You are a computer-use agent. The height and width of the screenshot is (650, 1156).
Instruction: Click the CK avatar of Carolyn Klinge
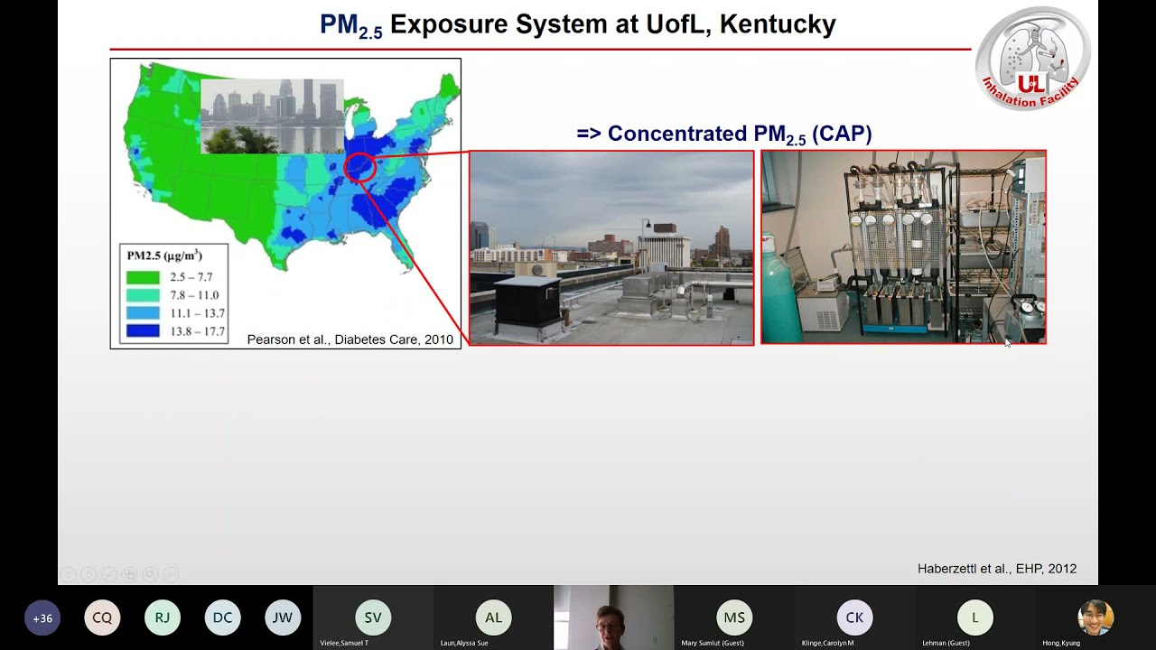(854, 617)
